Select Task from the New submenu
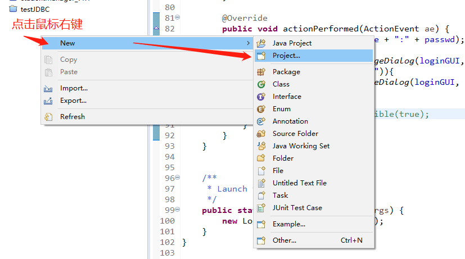 pos(314,196)
